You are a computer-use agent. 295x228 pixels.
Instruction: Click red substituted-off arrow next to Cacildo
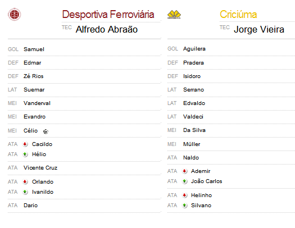[25, 144]
